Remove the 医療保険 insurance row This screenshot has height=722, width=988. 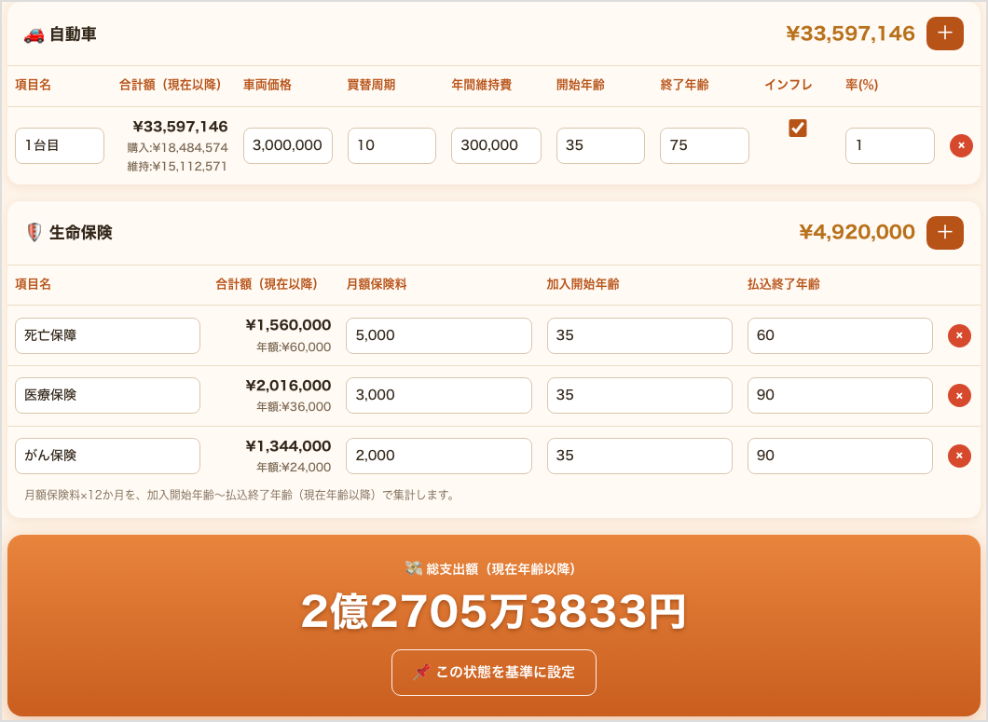tap(959, 396)
